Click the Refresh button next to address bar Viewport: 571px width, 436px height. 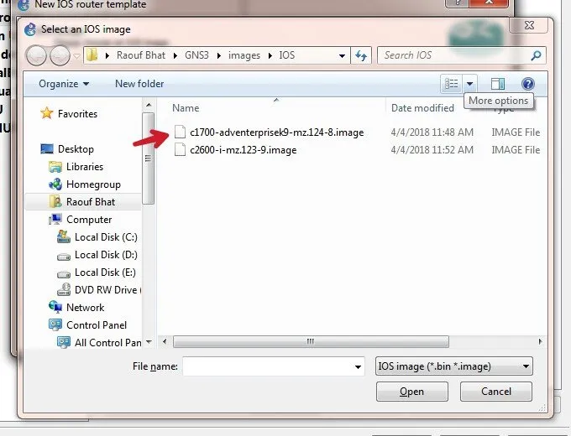coord(361,55)
